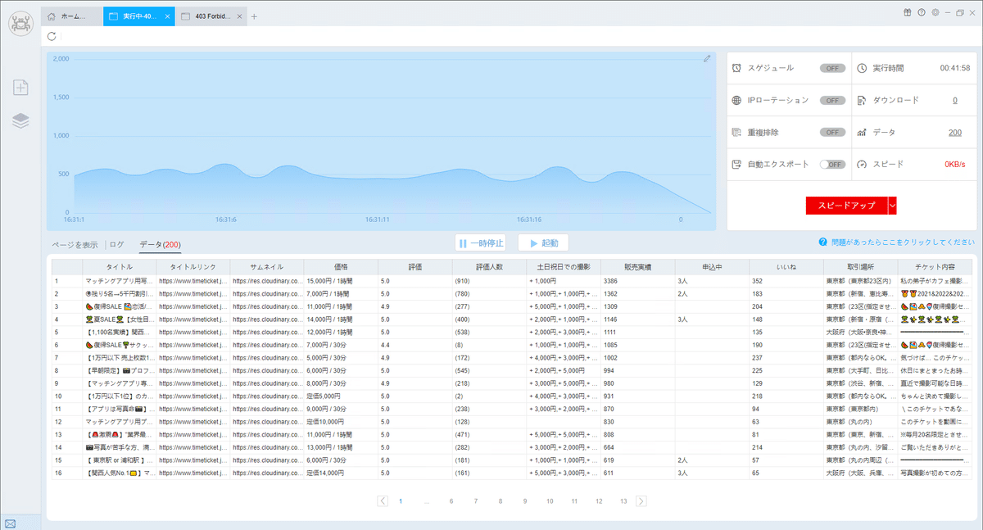Expand the スピードアップ dropdown arrow
Image resolution: width=983 pixels, height=530 pixels.
pos(892,206)
